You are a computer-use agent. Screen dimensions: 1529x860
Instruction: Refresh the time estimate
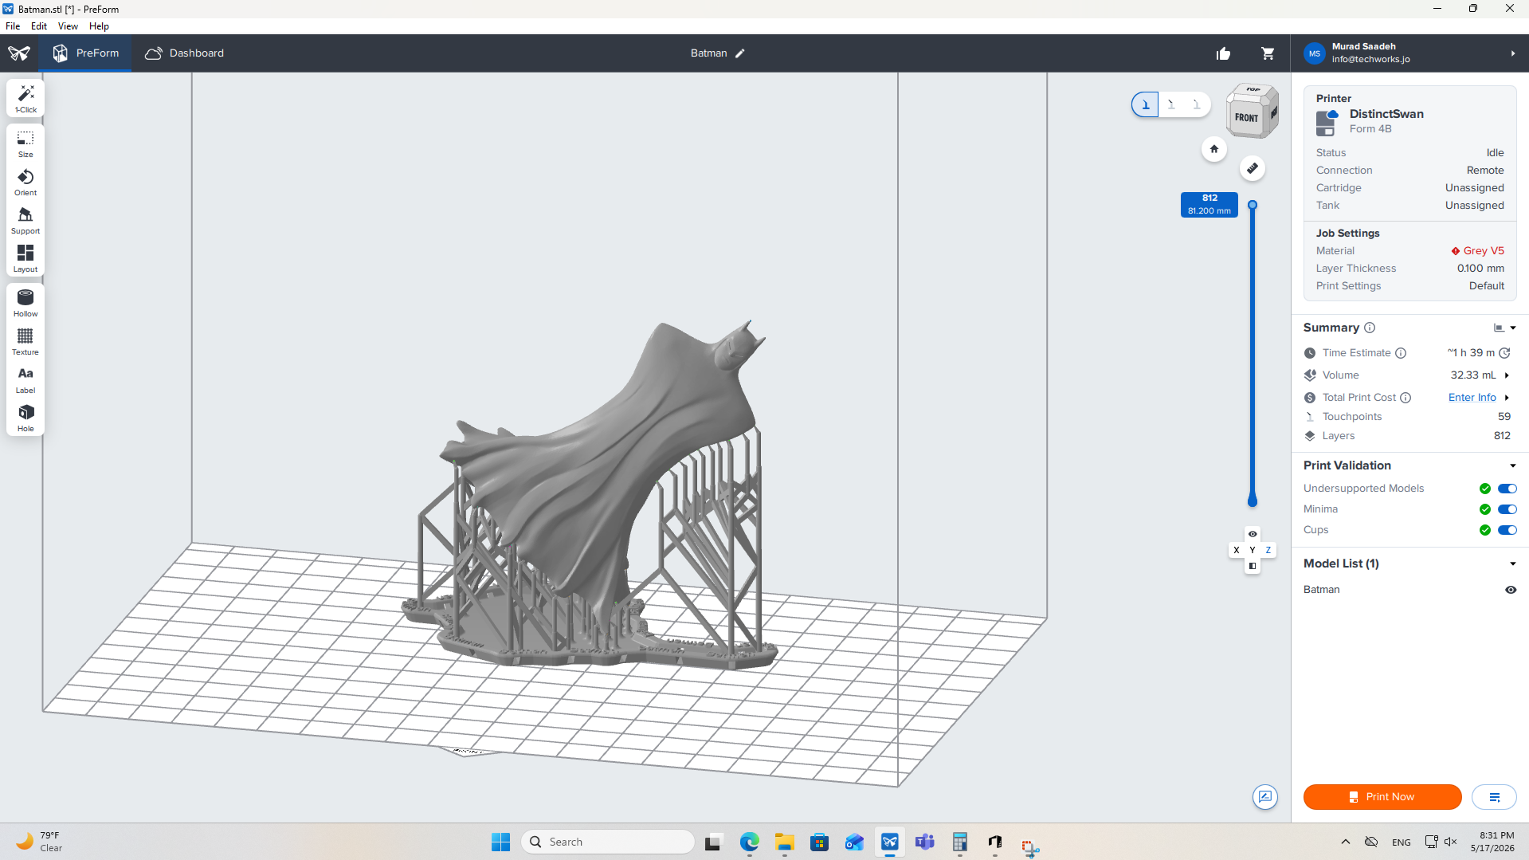pyautogui.click(x=1504, y=353)
